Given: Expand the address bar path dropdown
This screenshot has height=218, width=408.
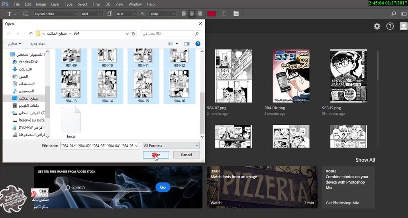Looking at the screenshot, I should [127, 33].
